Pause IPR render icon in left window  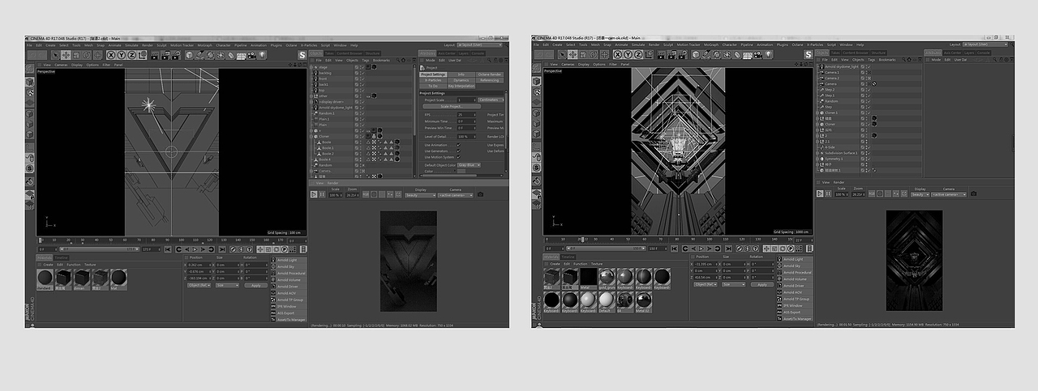[322, 194]
